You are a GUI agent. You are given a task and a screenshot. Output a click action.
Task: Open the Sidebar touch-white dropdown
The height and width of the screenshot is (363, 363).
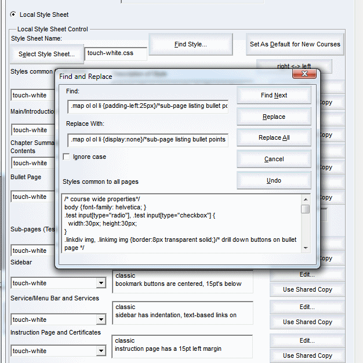click(101, 283)
